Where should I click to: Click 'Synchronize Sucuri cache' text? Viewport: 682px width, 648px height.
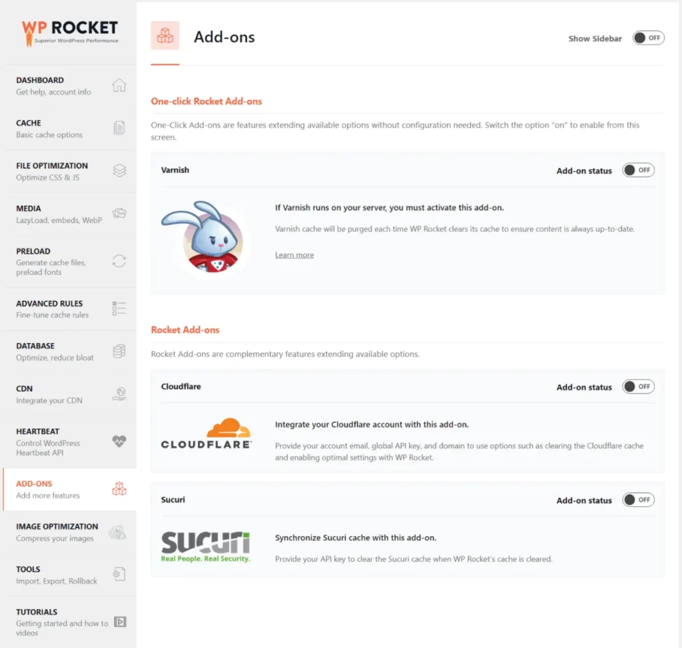(x=356, y=537)
